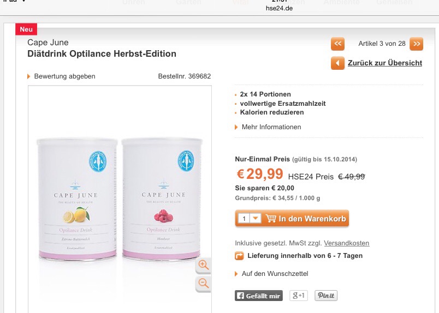This screenshot has height=313, width=439.
Task: Open the Versandkosten link
Action: [347, 243]
